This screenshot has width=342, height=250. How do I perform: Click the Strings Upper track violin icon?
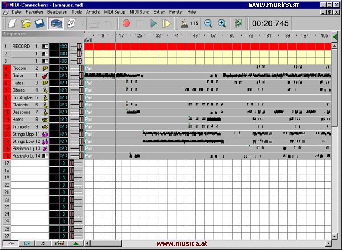coord(45,134)
